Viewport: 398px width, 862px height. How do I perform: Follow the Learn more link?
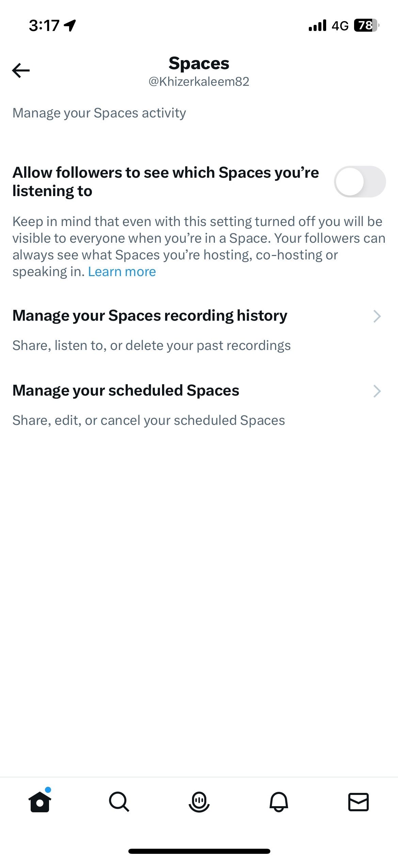(122, 272)
